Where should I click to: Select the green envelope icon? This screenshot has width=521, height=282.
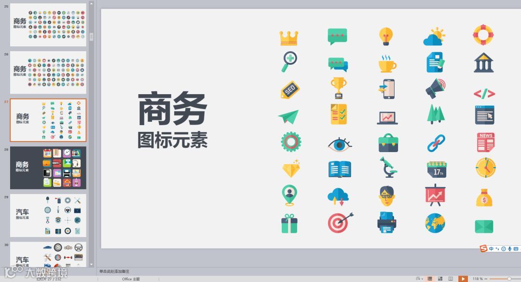(484, 226)
